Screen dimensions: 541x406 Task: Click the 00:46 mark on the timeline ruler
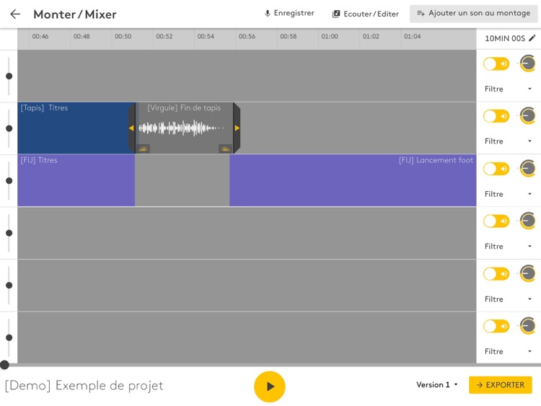[x=40, y=36]
